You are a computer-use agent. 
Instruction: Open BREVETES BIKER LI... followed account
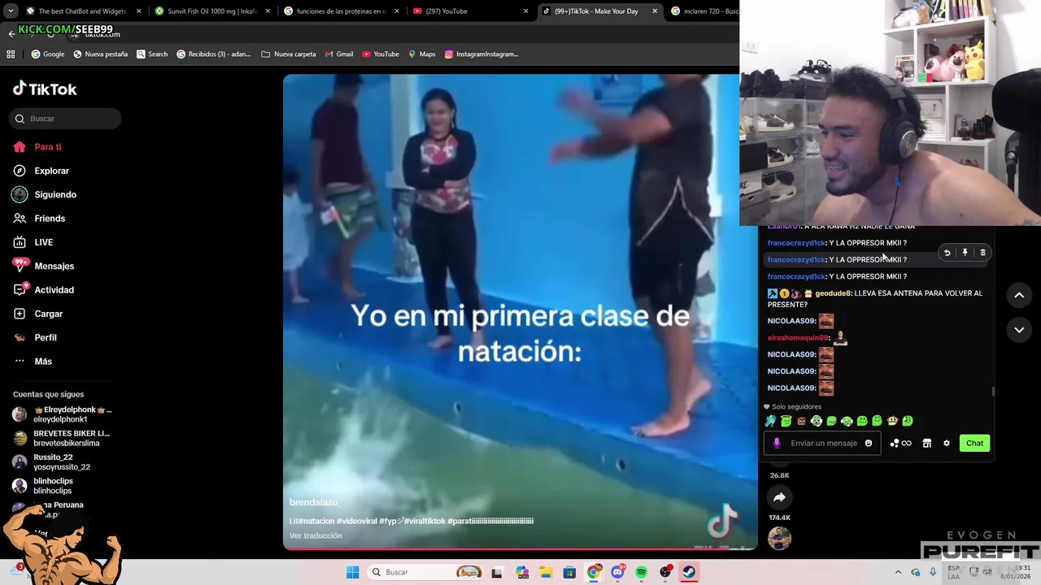pyautogui.click(x=61, y=438)
